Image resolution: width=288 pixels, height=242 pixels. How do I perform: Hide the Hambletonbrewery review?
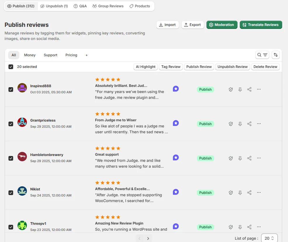tap(231, 158)
